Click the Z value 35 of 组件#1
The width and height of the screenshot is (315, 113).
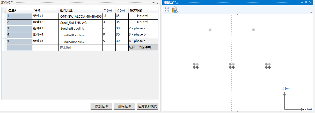122,16
